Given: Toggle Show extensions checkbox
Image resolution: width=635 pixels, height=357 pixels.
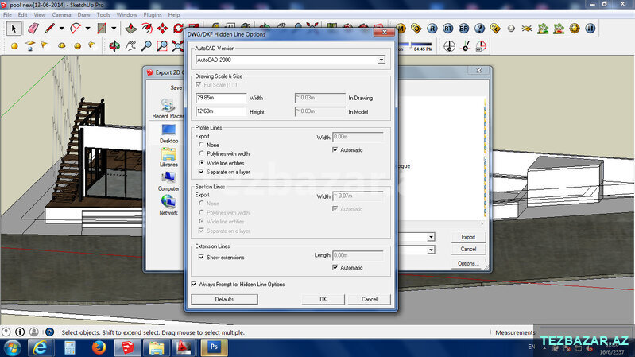Looking at the screenshot, I should click(201, 258).
